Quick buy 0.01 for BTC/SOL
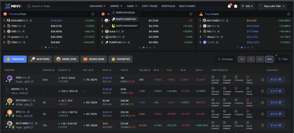The height and width of the screenshot is (133, 294). click(276, 114)
